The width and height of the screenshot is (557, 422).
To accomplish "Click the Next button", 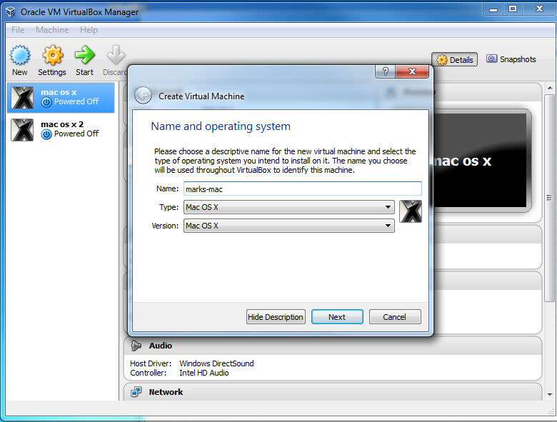I will coord(337,317).
